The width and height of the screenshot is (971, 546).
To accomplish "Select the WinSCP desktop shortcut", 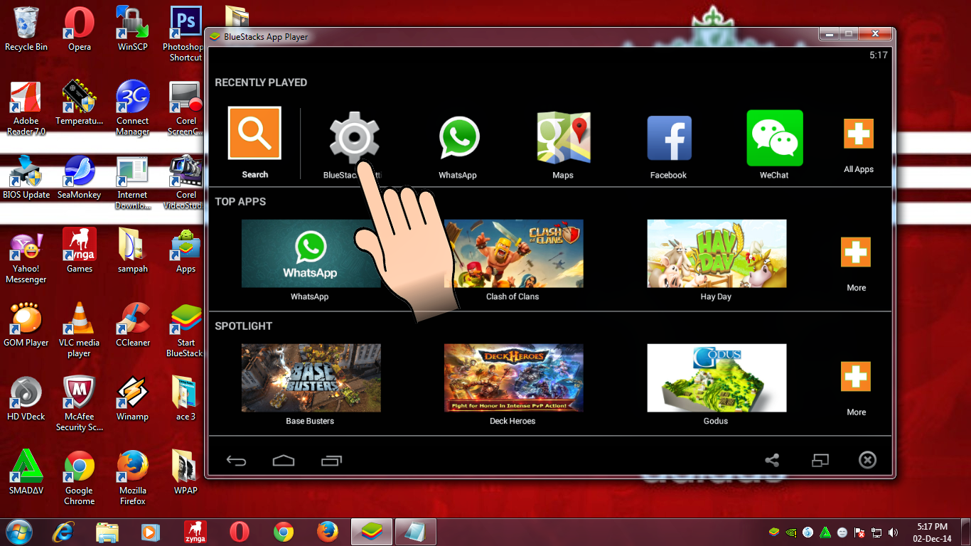I will click(x=132, y=28).
